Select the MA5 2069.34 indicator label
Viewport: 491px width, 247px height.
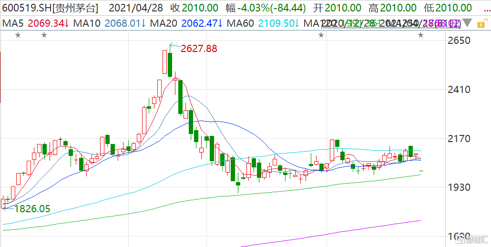point(36,23)
